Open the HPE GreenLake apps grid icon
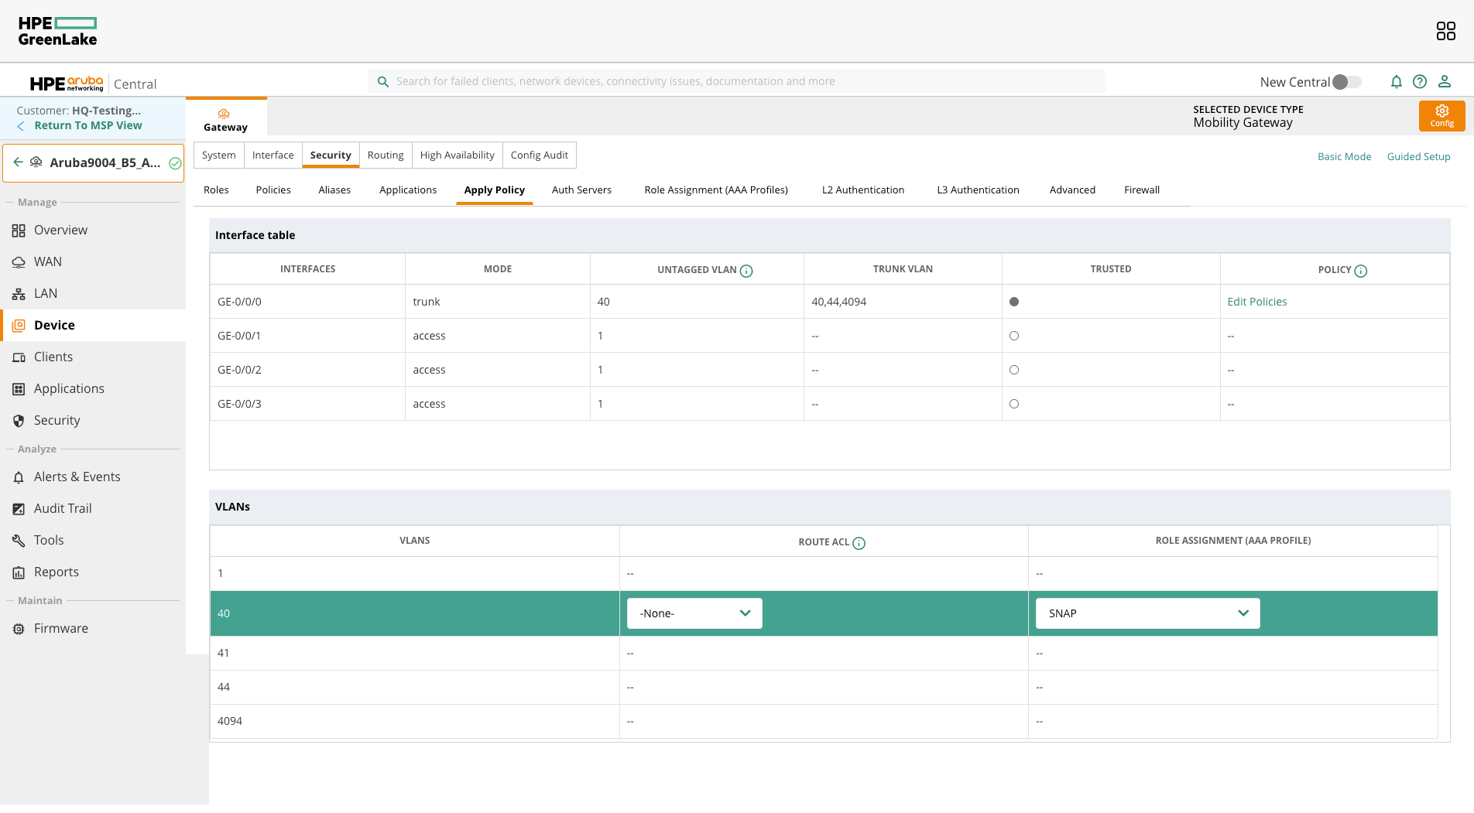This screenshot has width=1474, height=813. pos(1445,31)
